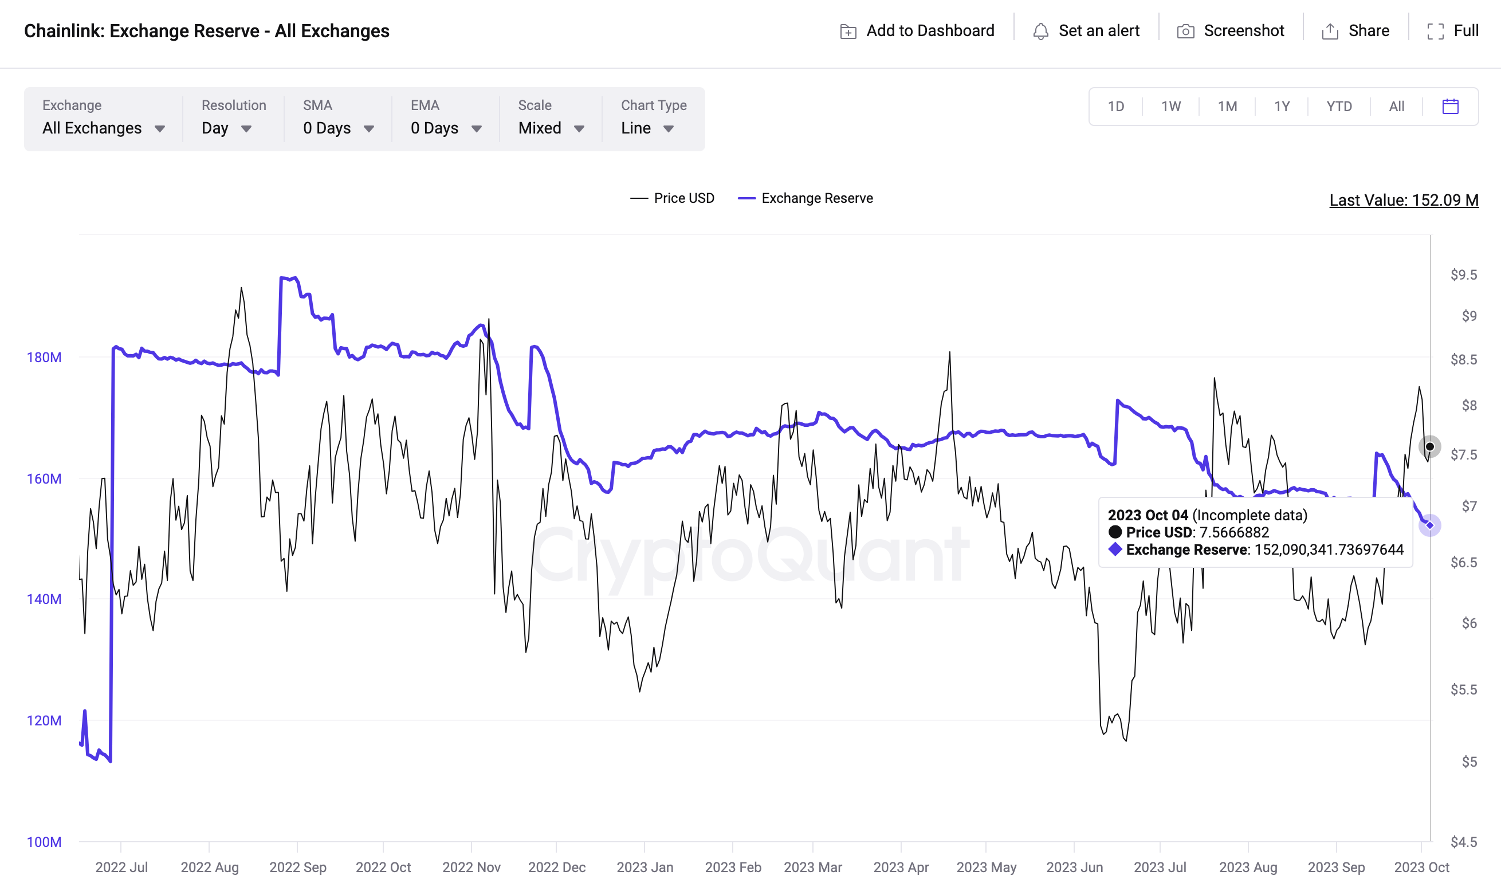Click the alert bell icon
1501x887 pixels.
[x=1040, y=31]
